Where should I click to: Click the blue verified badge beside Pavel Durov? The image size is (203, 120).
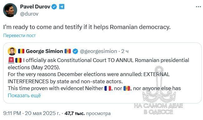tap(54, 7)
